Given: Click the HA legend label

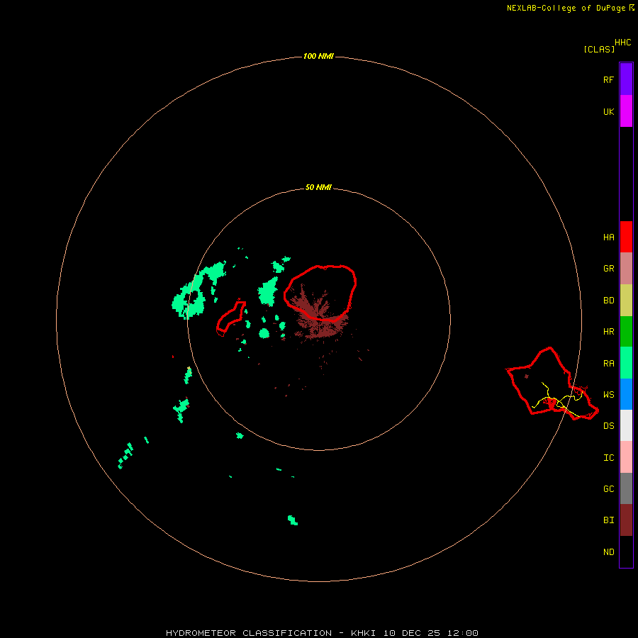Looking at the screenshot, I should 608,237.
